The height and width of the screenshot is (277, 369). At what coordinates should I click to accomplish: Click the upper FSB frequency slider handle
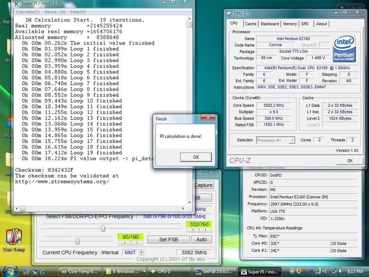[x=103, y=228]
